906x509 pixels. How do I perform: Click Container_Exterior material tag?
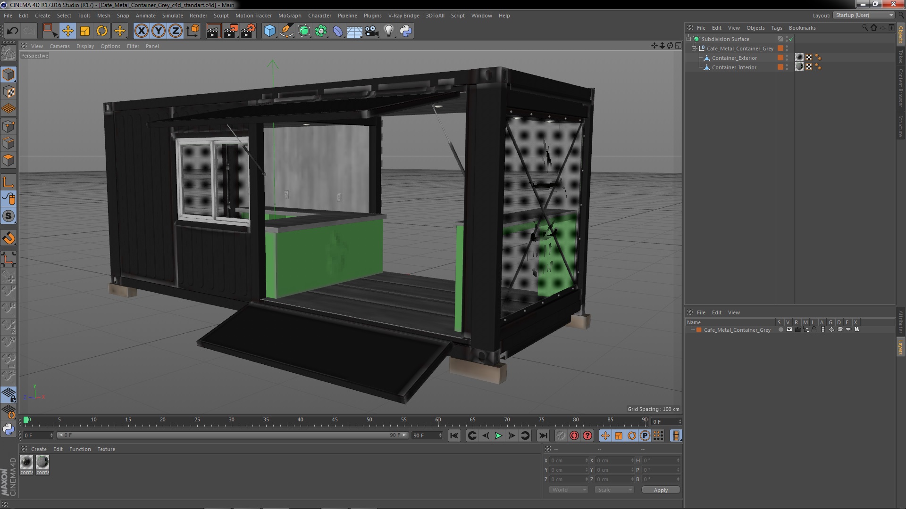(x=799, y=57)
